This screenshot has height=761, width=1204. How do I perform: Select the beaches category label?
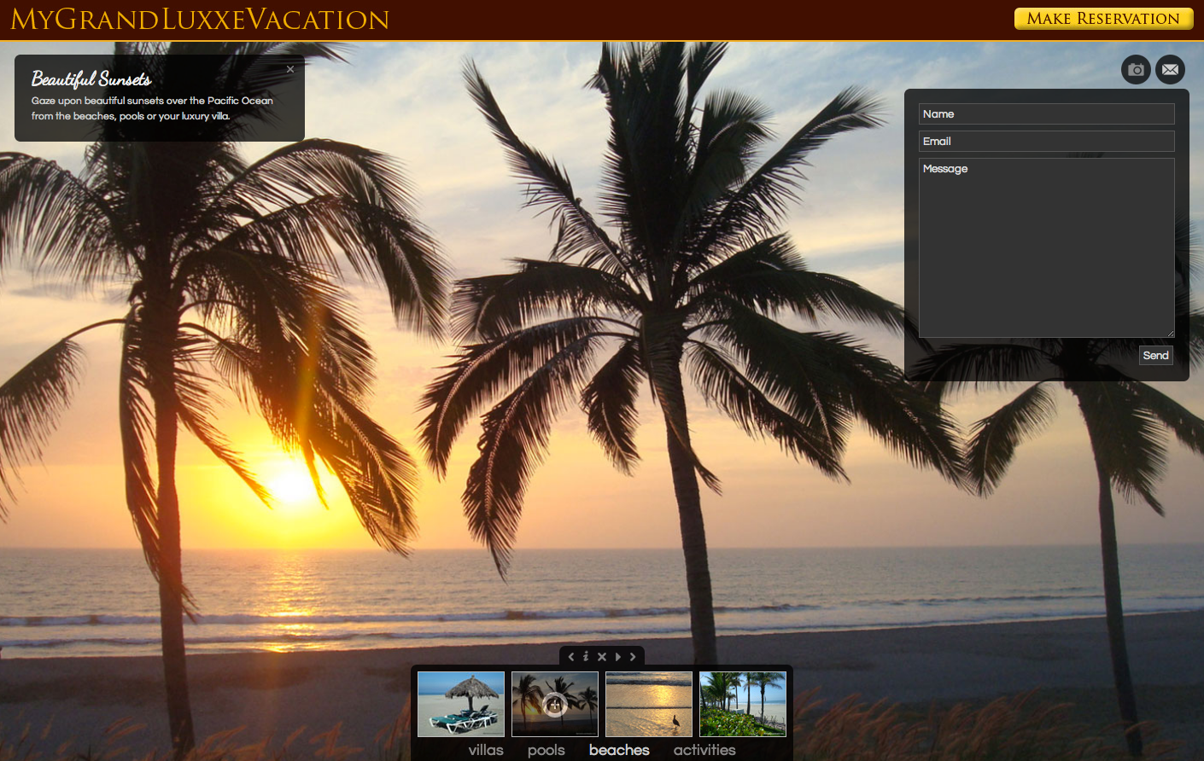coord(619,750)
